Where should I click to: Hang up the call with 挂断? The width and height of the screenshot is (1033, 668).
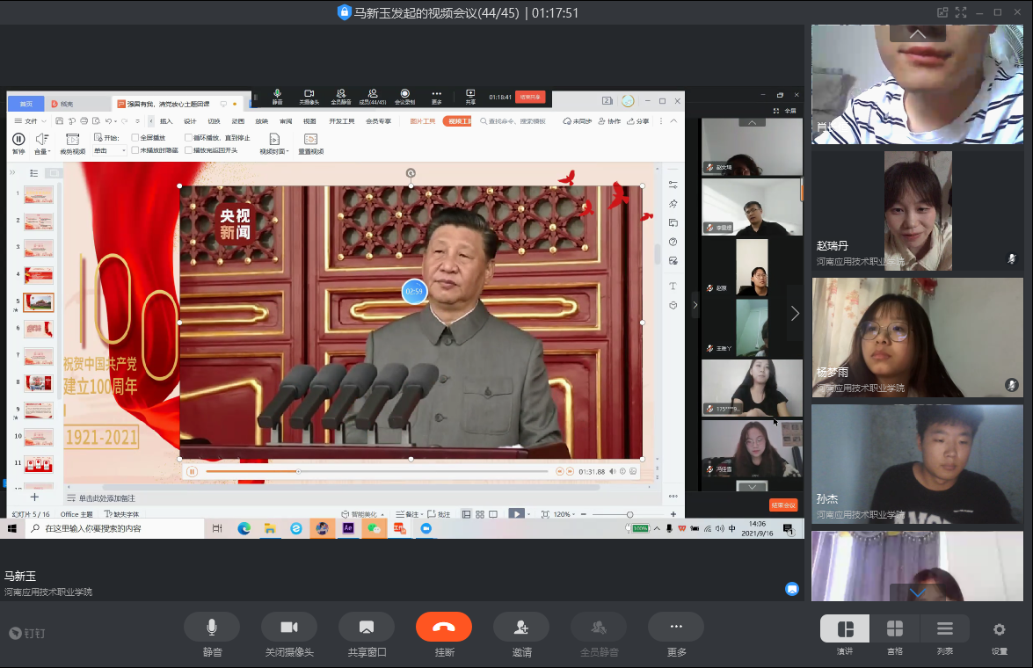[444, 627]
